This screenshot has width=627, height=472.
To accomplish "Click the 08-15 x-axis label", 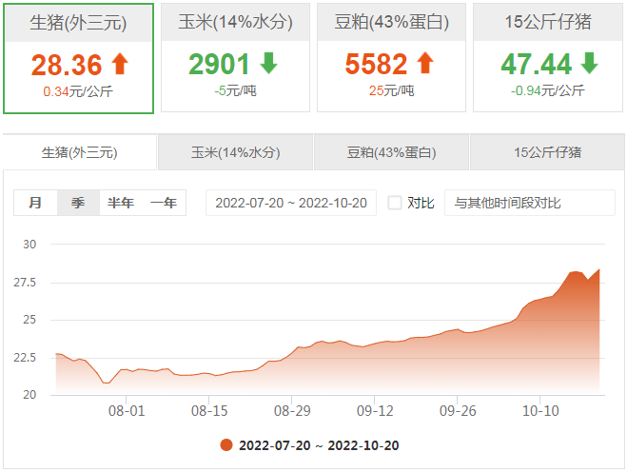I will (209, 411).
